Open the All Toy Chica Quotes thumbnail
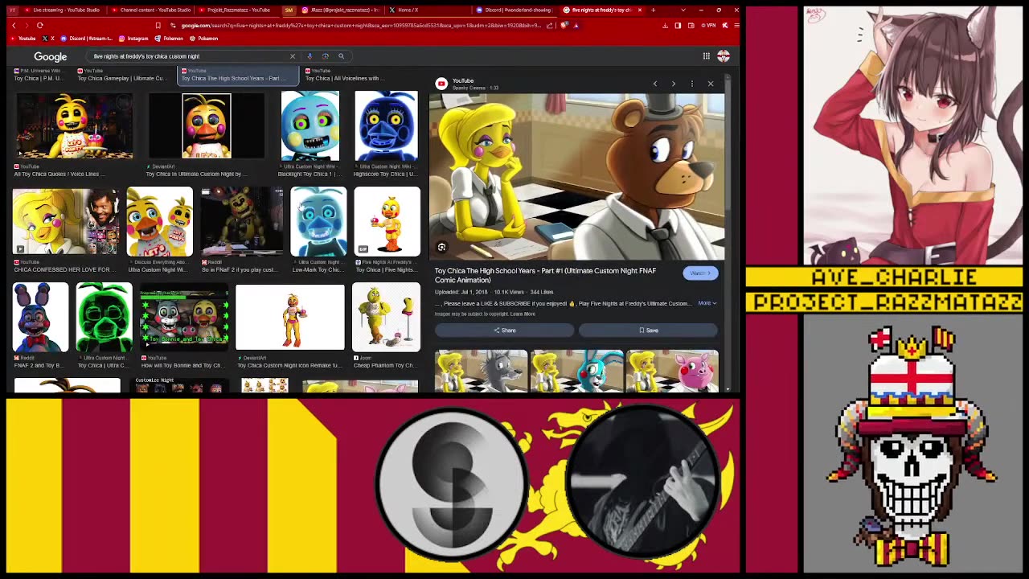The image size is (1029, 579). point(74,126)
